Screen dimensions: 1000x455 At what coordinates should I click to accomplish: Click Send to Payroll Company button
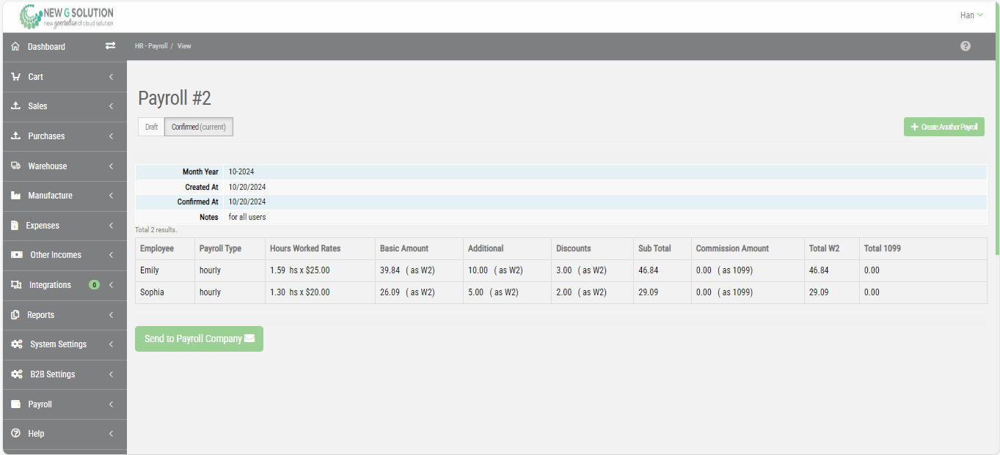199,339
